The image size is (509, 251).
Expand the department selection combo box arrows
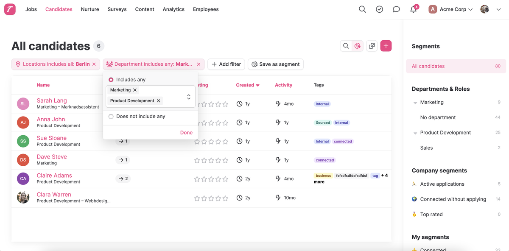pos(189,97)
